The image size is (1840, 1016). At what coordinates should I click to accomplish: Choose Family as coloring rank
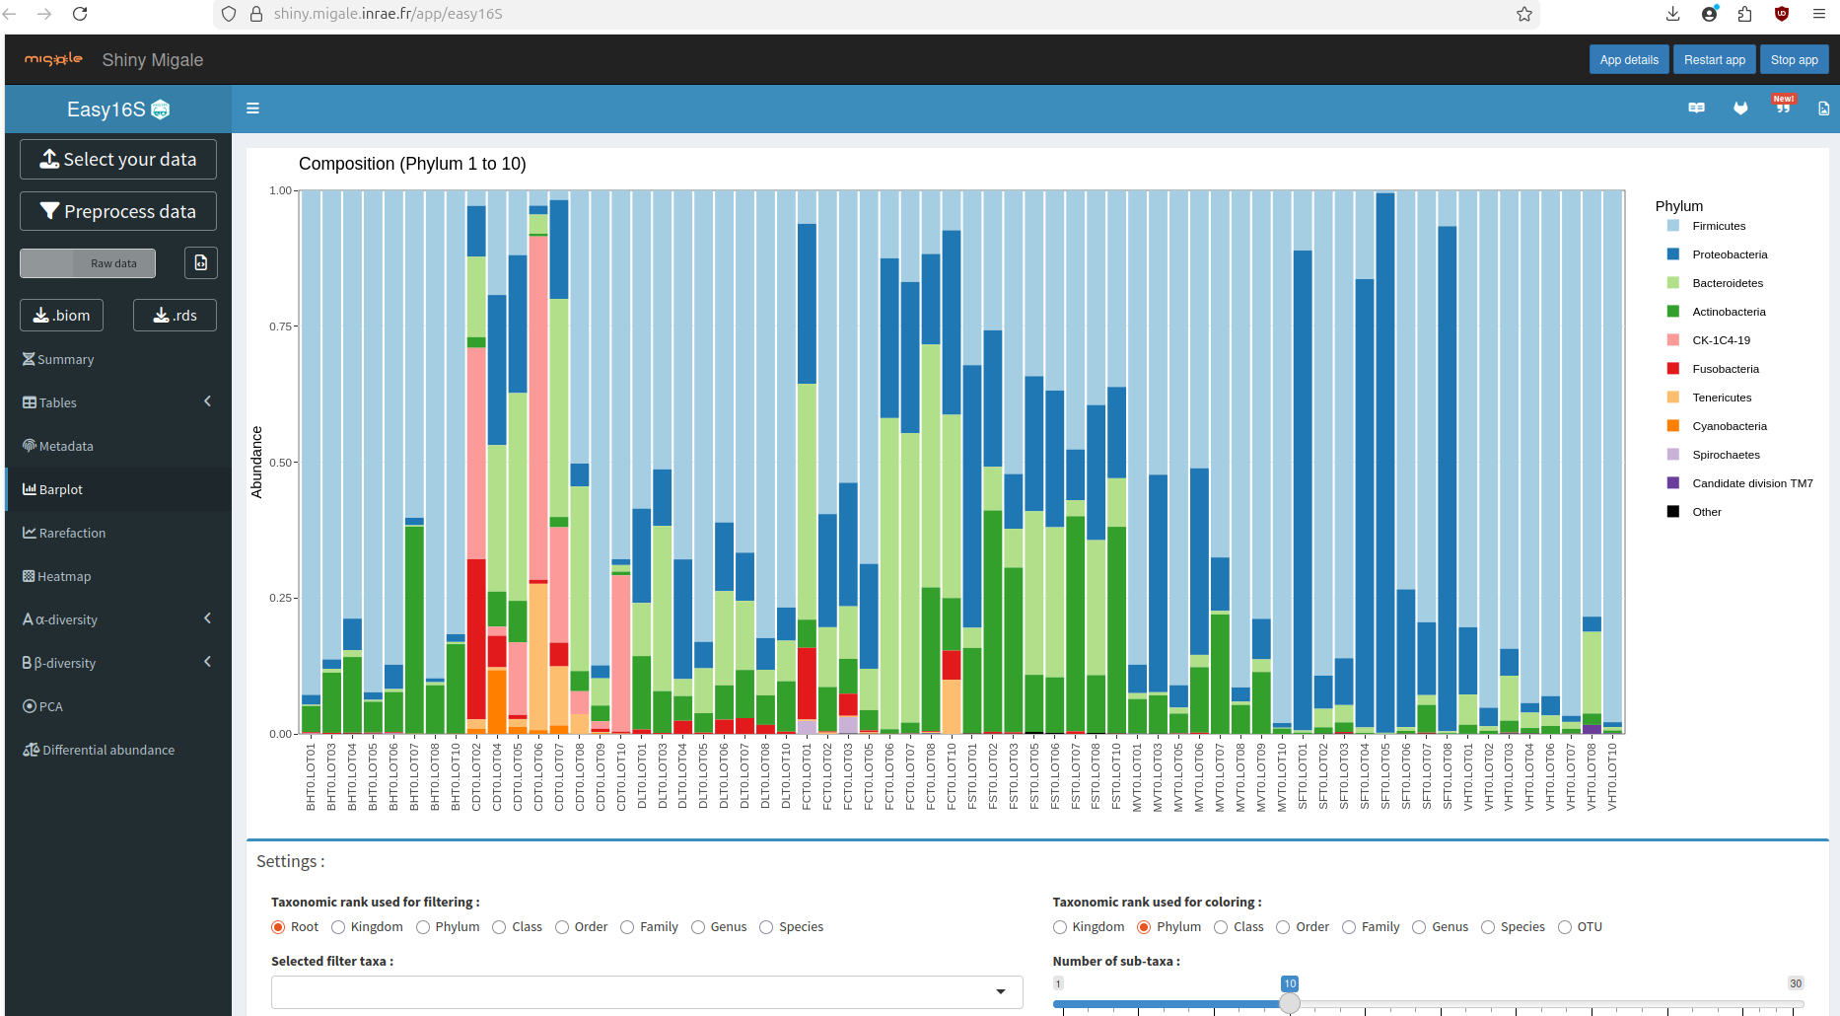[x=1349, y=927]
